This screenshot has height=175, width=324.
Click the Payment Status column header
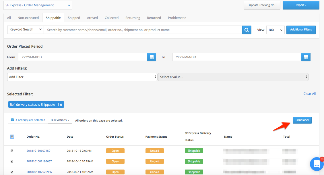[x=156, y=137]
